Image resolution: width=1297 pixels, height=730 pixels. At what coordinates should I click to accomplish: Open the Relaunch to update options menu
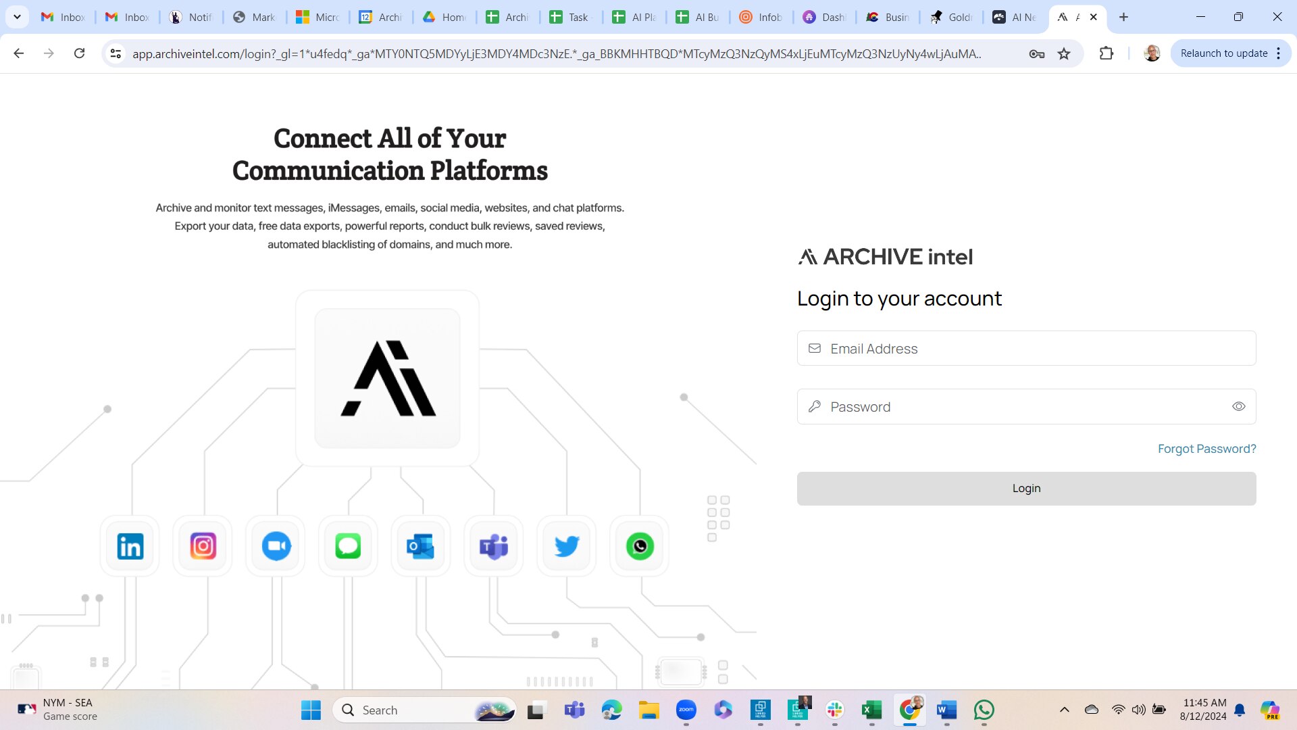(1279, 53)
